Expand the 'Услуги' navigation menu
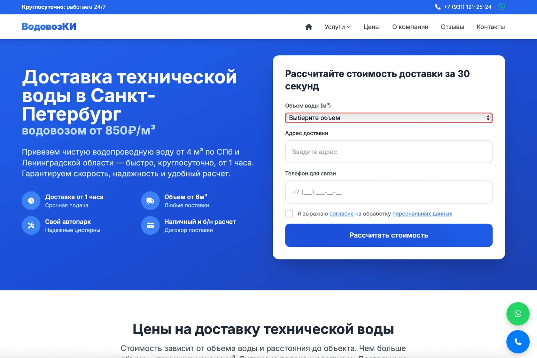 [337, 27]
